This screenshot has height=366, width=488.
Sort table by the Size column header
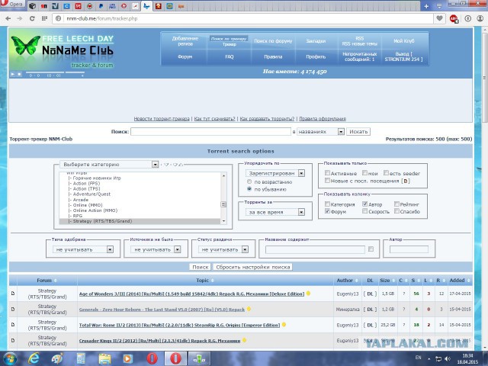click(384, 281)
